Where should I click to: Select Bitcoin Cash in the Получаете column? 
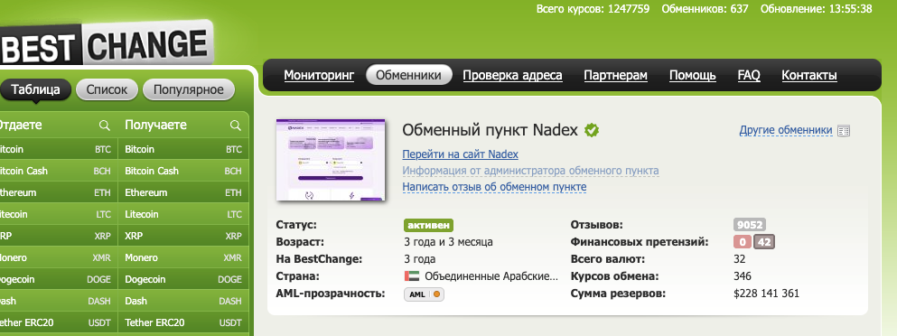click(x=183, y=171)
